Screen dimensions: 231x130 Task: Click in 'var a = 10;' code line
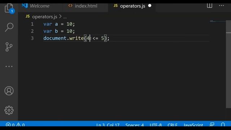click(59, 24)
